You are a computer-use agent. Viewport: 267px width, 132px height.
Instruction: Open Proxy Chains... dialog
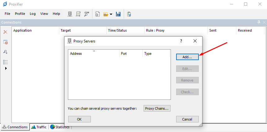point(157,108)
